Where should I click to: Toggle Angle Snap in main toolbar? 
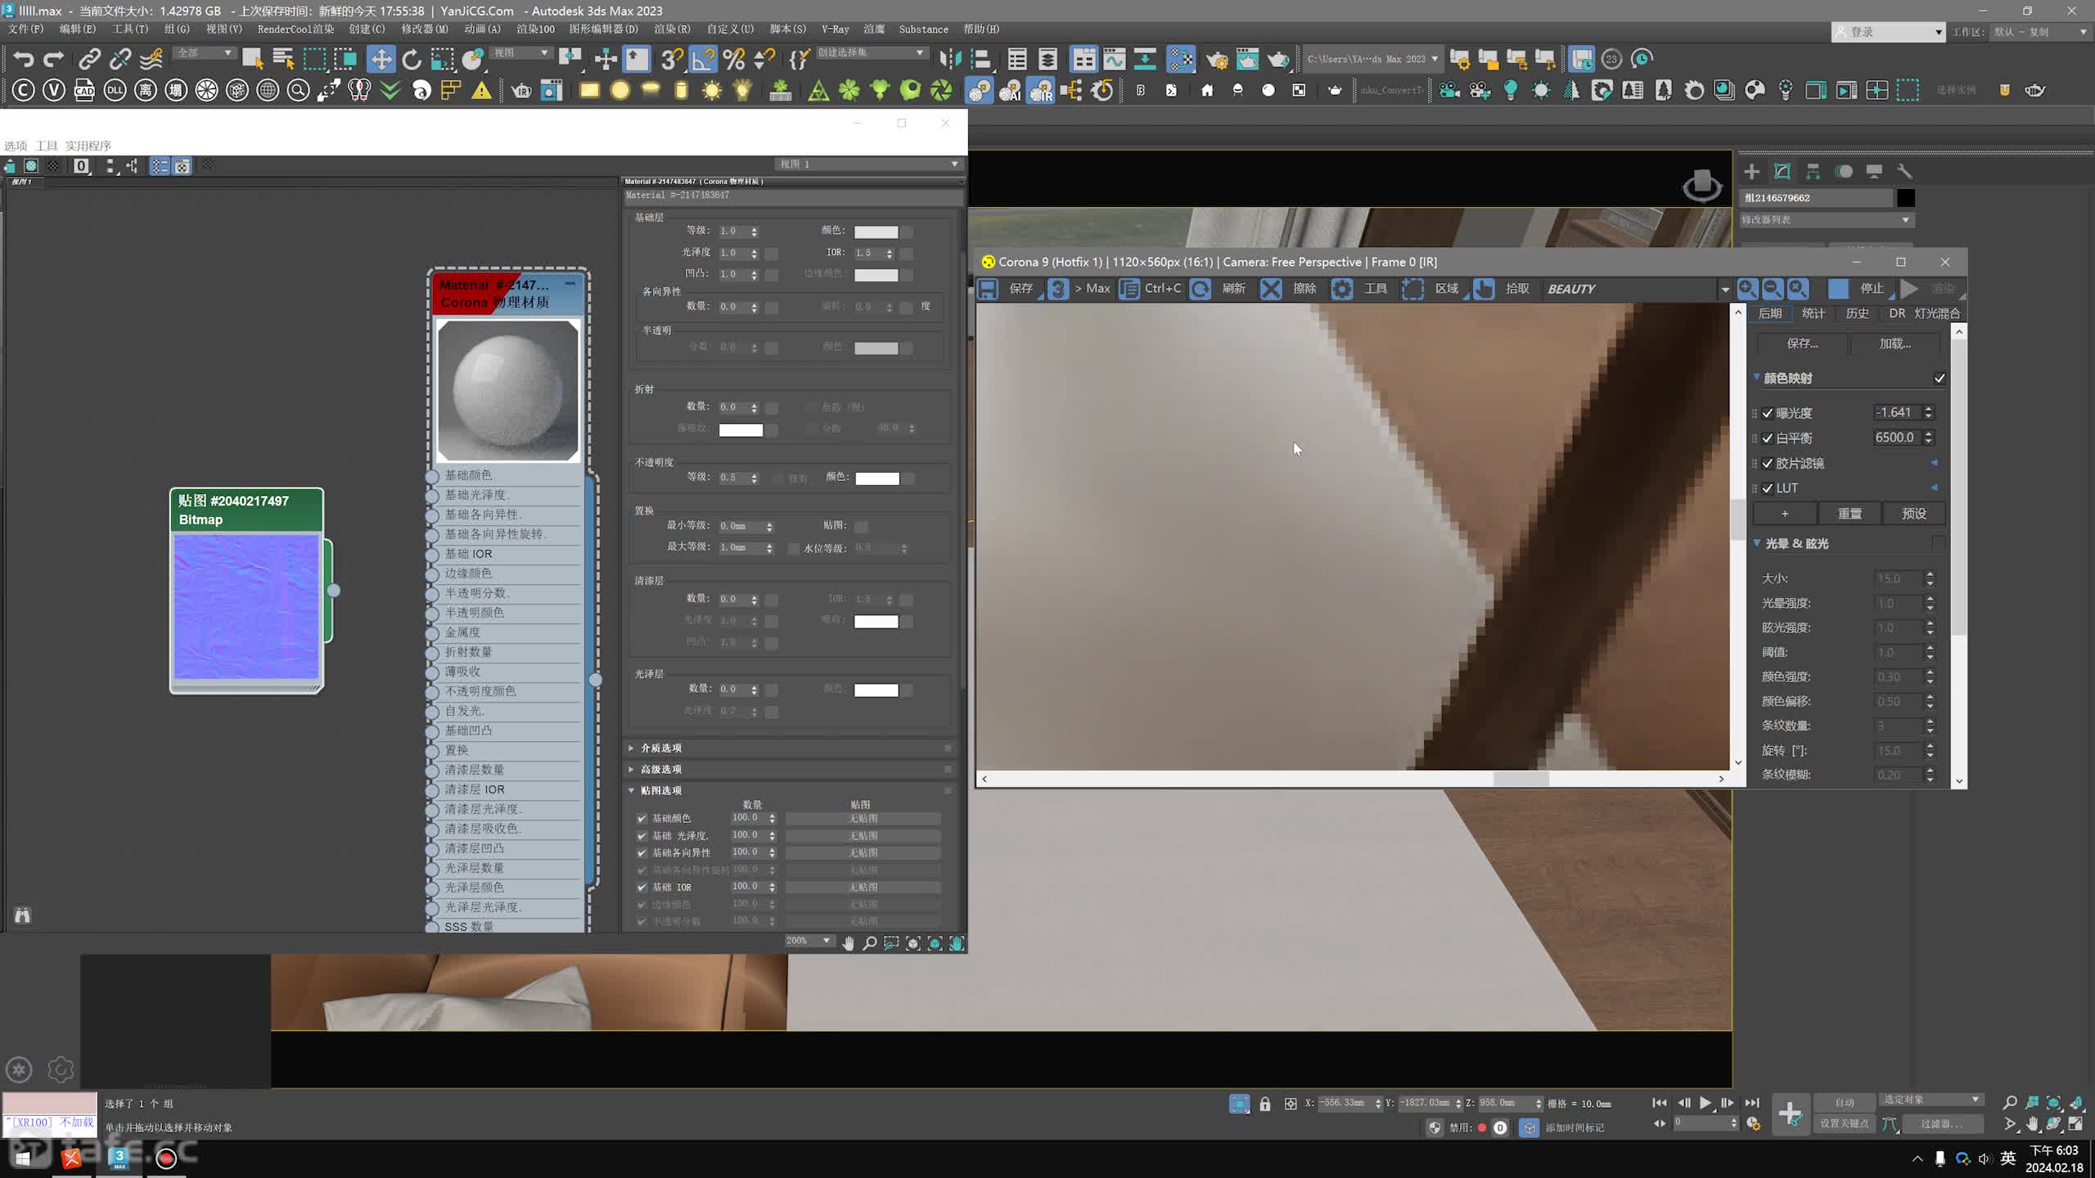pyautogui.click(x=703, y=59)
